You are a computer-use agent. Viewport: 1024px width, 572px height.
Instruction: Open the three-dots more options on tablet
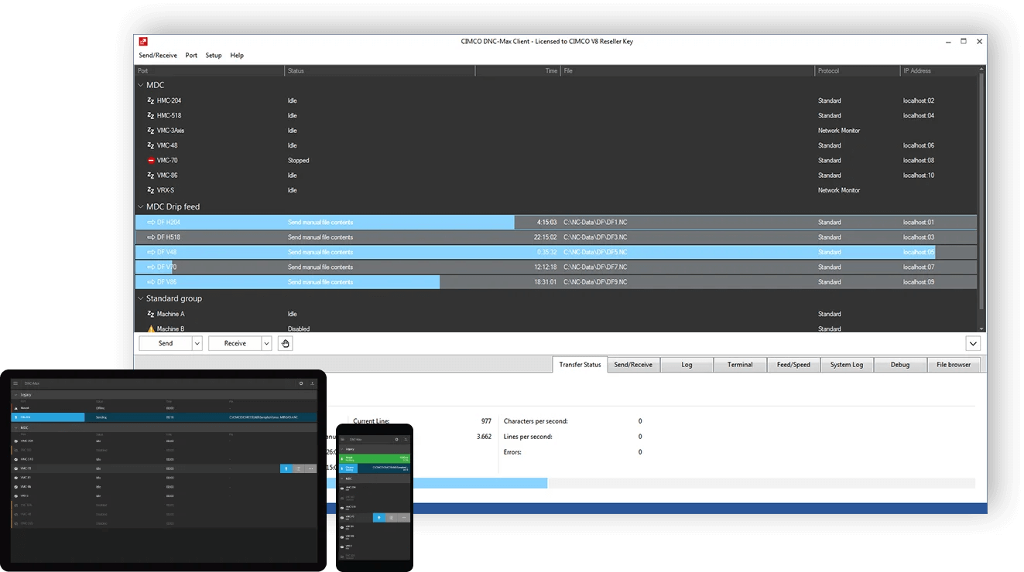310,468
